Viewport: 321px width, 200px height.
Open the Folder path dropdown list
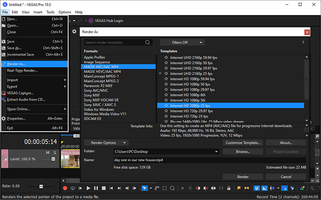tap(217, 152)
